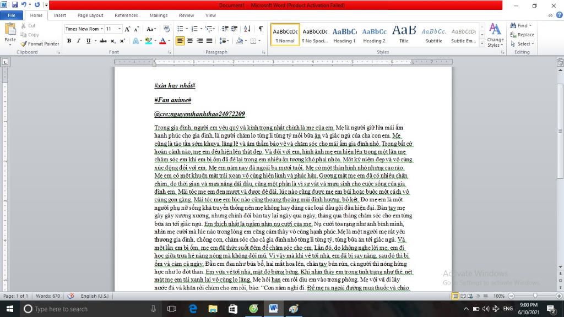Toggle Show/Hide paragraph marks
564x317 pixels.
261,29
